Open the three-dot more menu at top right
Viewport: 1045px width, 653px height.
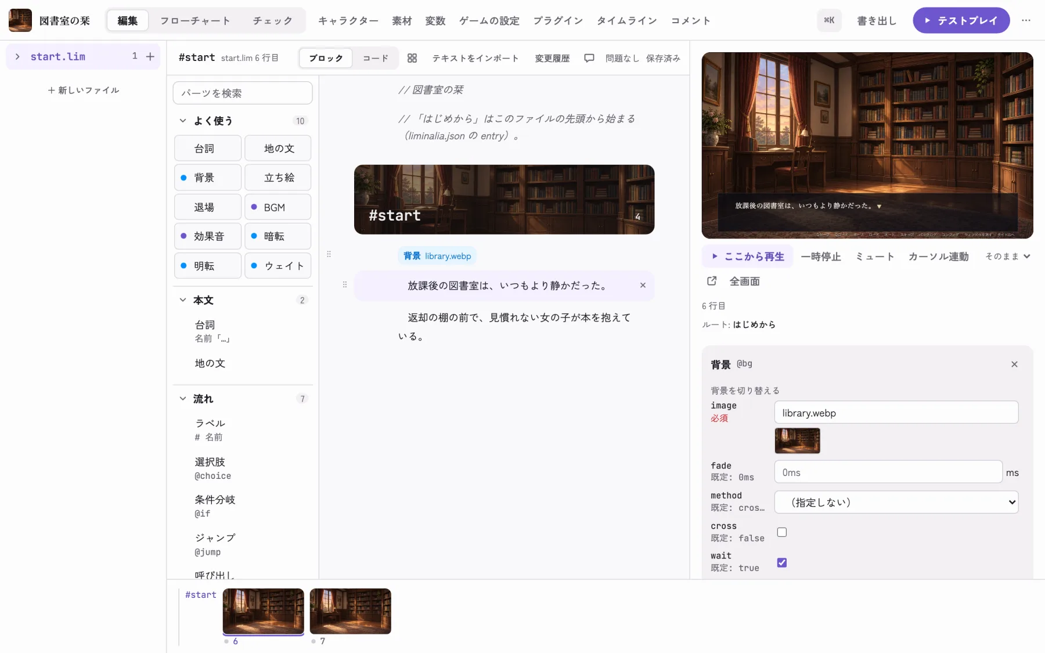click(1026, 20)
